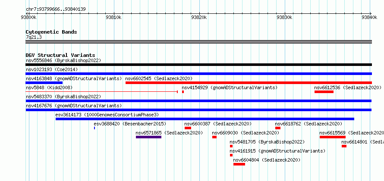Image resolution: width=384 pixels, height=181 pixels.
Task: Click the 93800k ruler label
Action: (x=29, y=17)
